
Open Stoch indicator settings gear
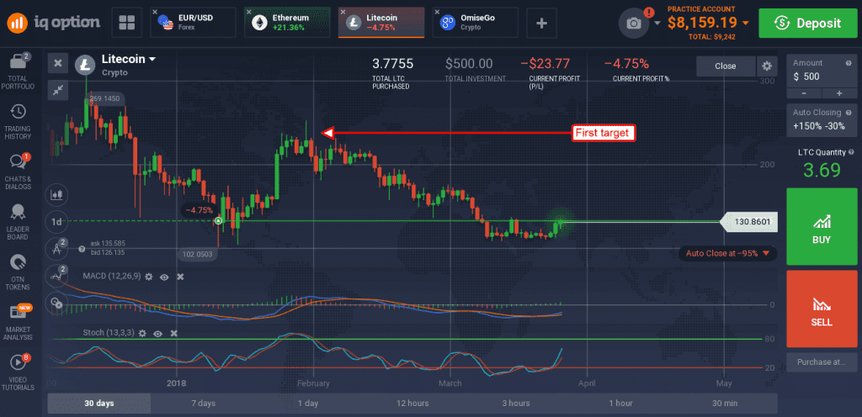[142, 333]
